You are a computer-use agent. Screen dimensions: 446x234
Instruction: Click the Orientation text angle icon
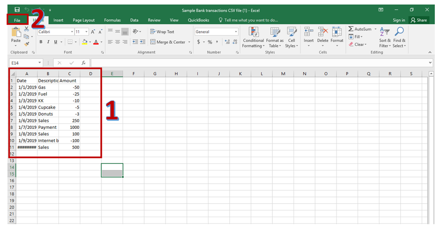point(135,31)
